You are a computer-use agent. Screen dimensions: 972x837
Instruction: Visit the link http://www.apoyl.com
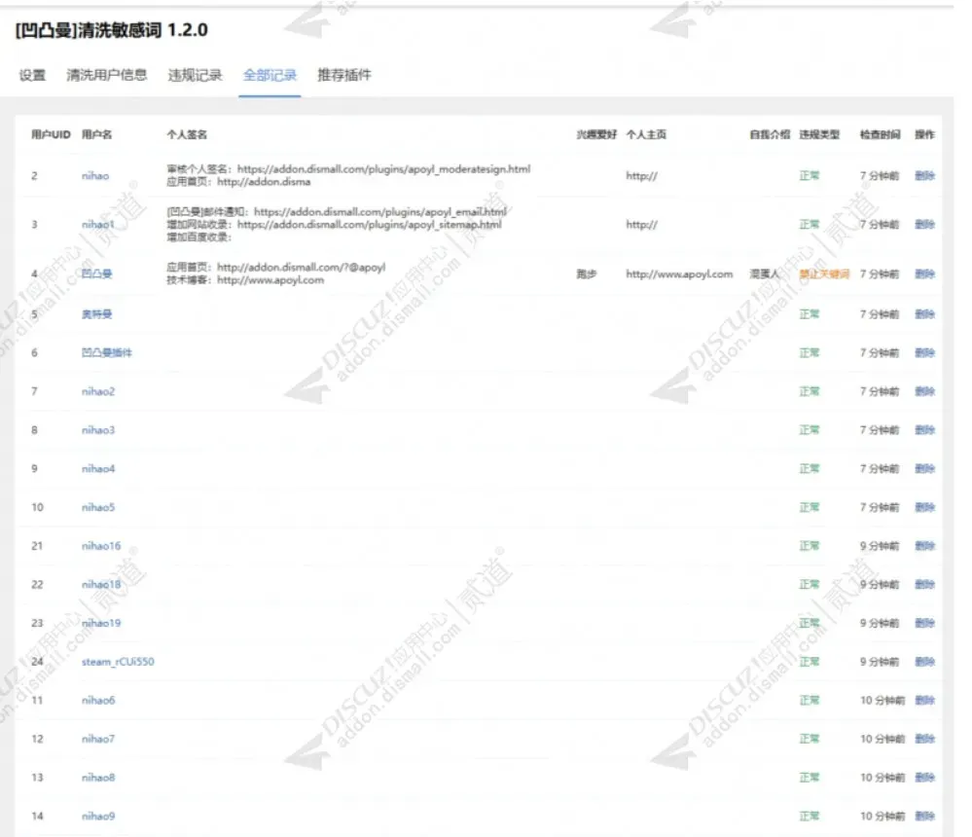tap(679, 273)
